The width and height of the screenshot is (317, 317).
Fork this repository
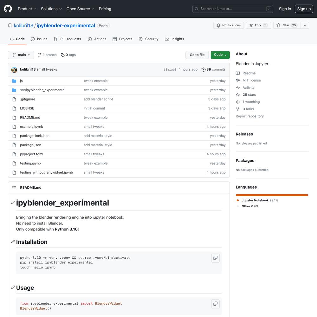point(258,25)
